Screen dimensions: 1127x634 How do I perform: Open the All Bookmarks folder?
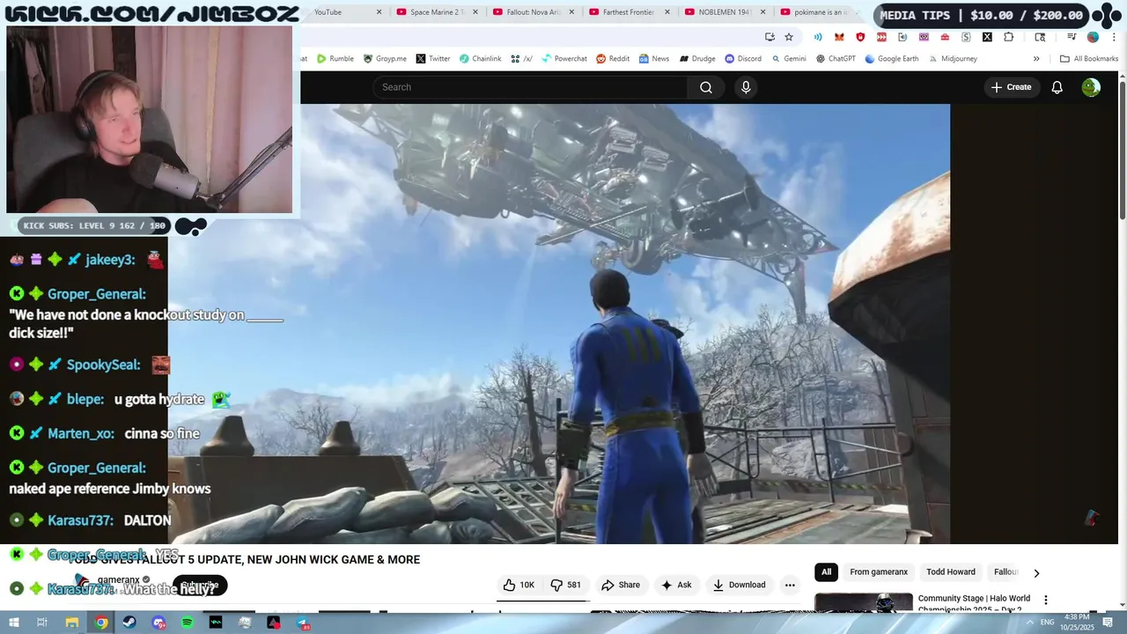[x=1089, y=59]
